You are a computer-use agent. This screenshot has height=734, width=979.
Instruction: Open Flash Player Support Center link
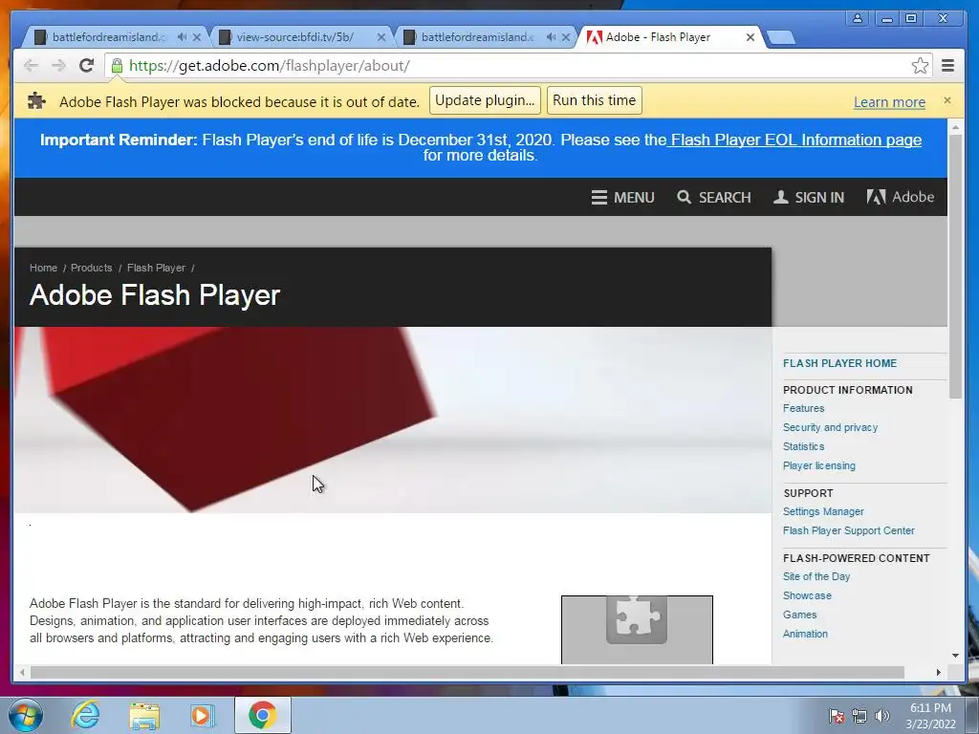click(849, 530)
